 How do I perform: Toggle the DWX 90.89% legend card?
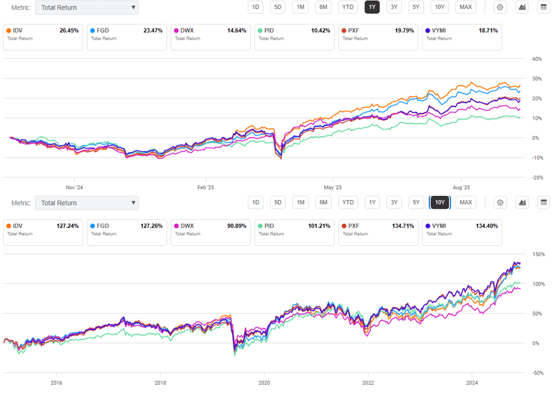click(x=210, y=232)
